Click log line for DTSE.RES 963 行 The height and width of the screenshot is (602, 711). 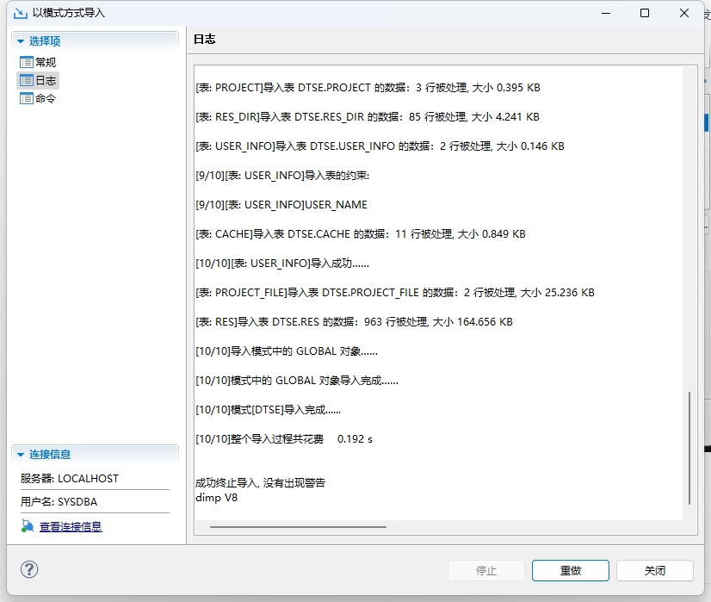point(354,321)
